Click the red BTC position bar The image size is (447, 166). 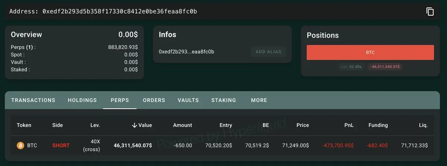point(370,52)
